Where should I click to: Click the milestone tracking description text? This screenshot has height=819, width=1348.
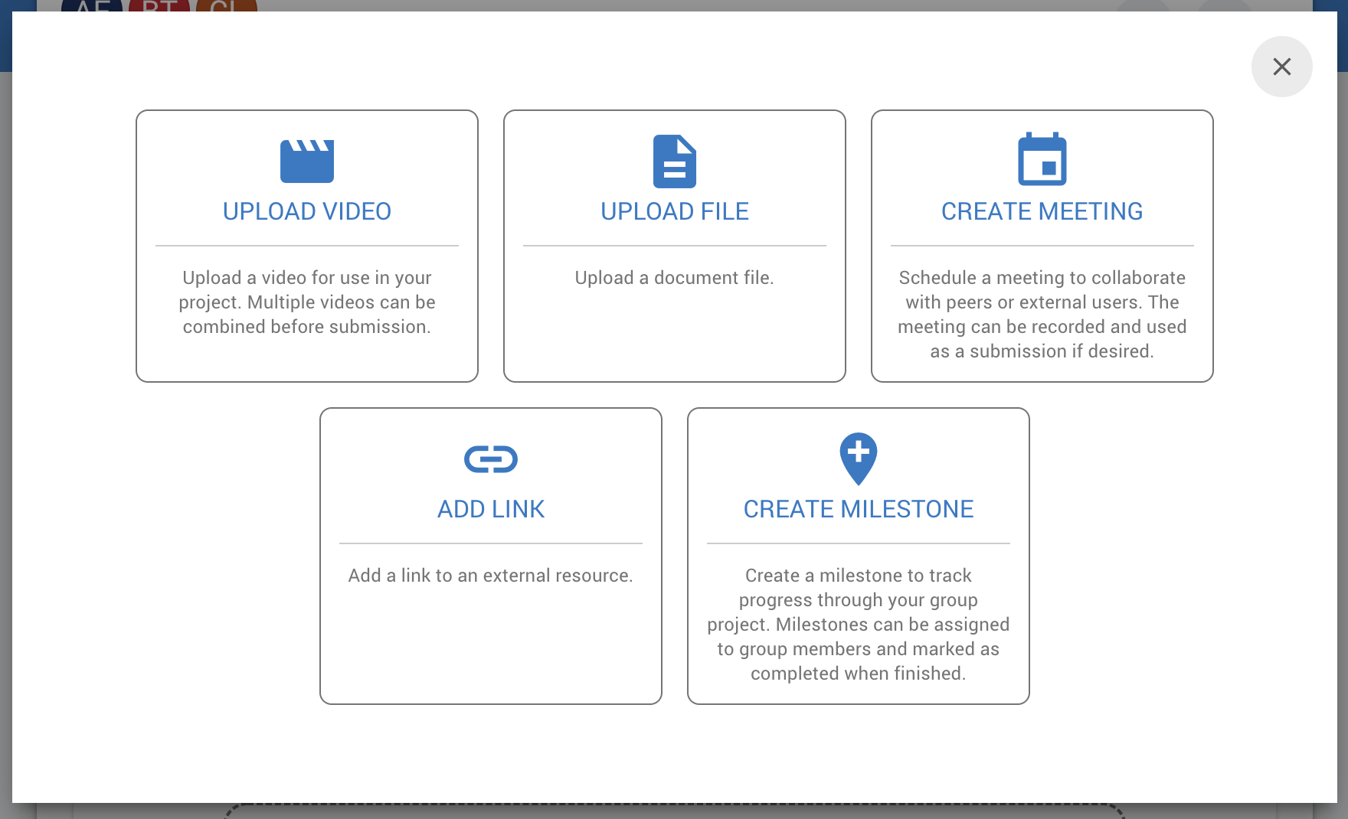click(858, 625)
